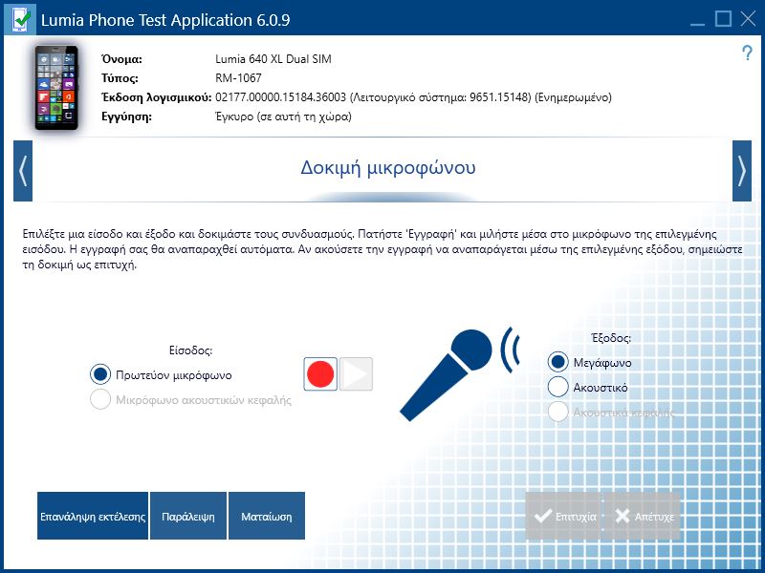Choose Μεγάφωνο as output

click(x=558, y=362)
